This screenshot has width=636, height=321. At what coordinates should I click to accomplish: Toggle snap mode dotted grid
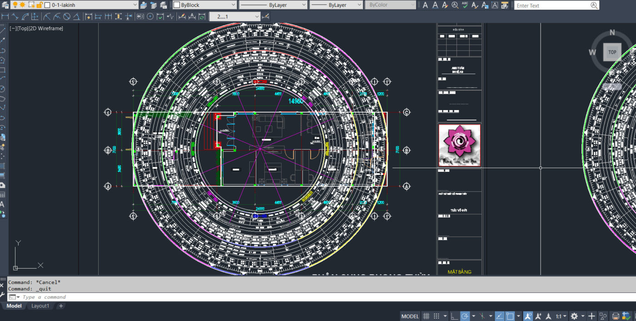tap(437, 316)
